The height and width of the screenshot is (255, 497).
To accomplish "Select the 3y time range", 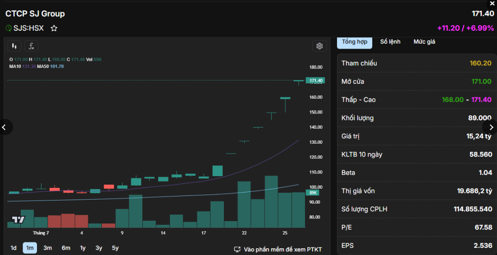I will 99,248.
